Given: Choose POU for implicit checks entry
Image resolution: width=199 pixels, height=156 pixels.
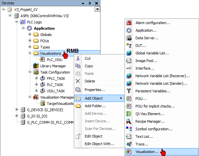Looking at the screenshot, I should point(162,106).
